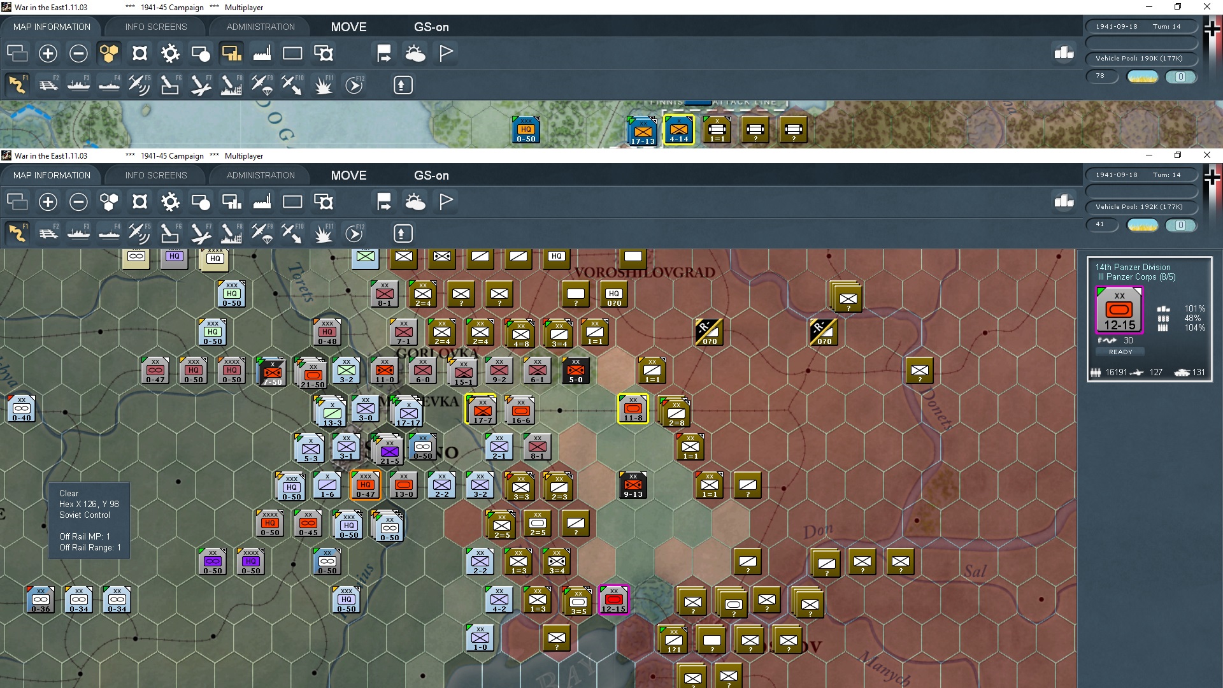
Task: Select naval transport mode F3 in lower window
Action: (78, 234)
